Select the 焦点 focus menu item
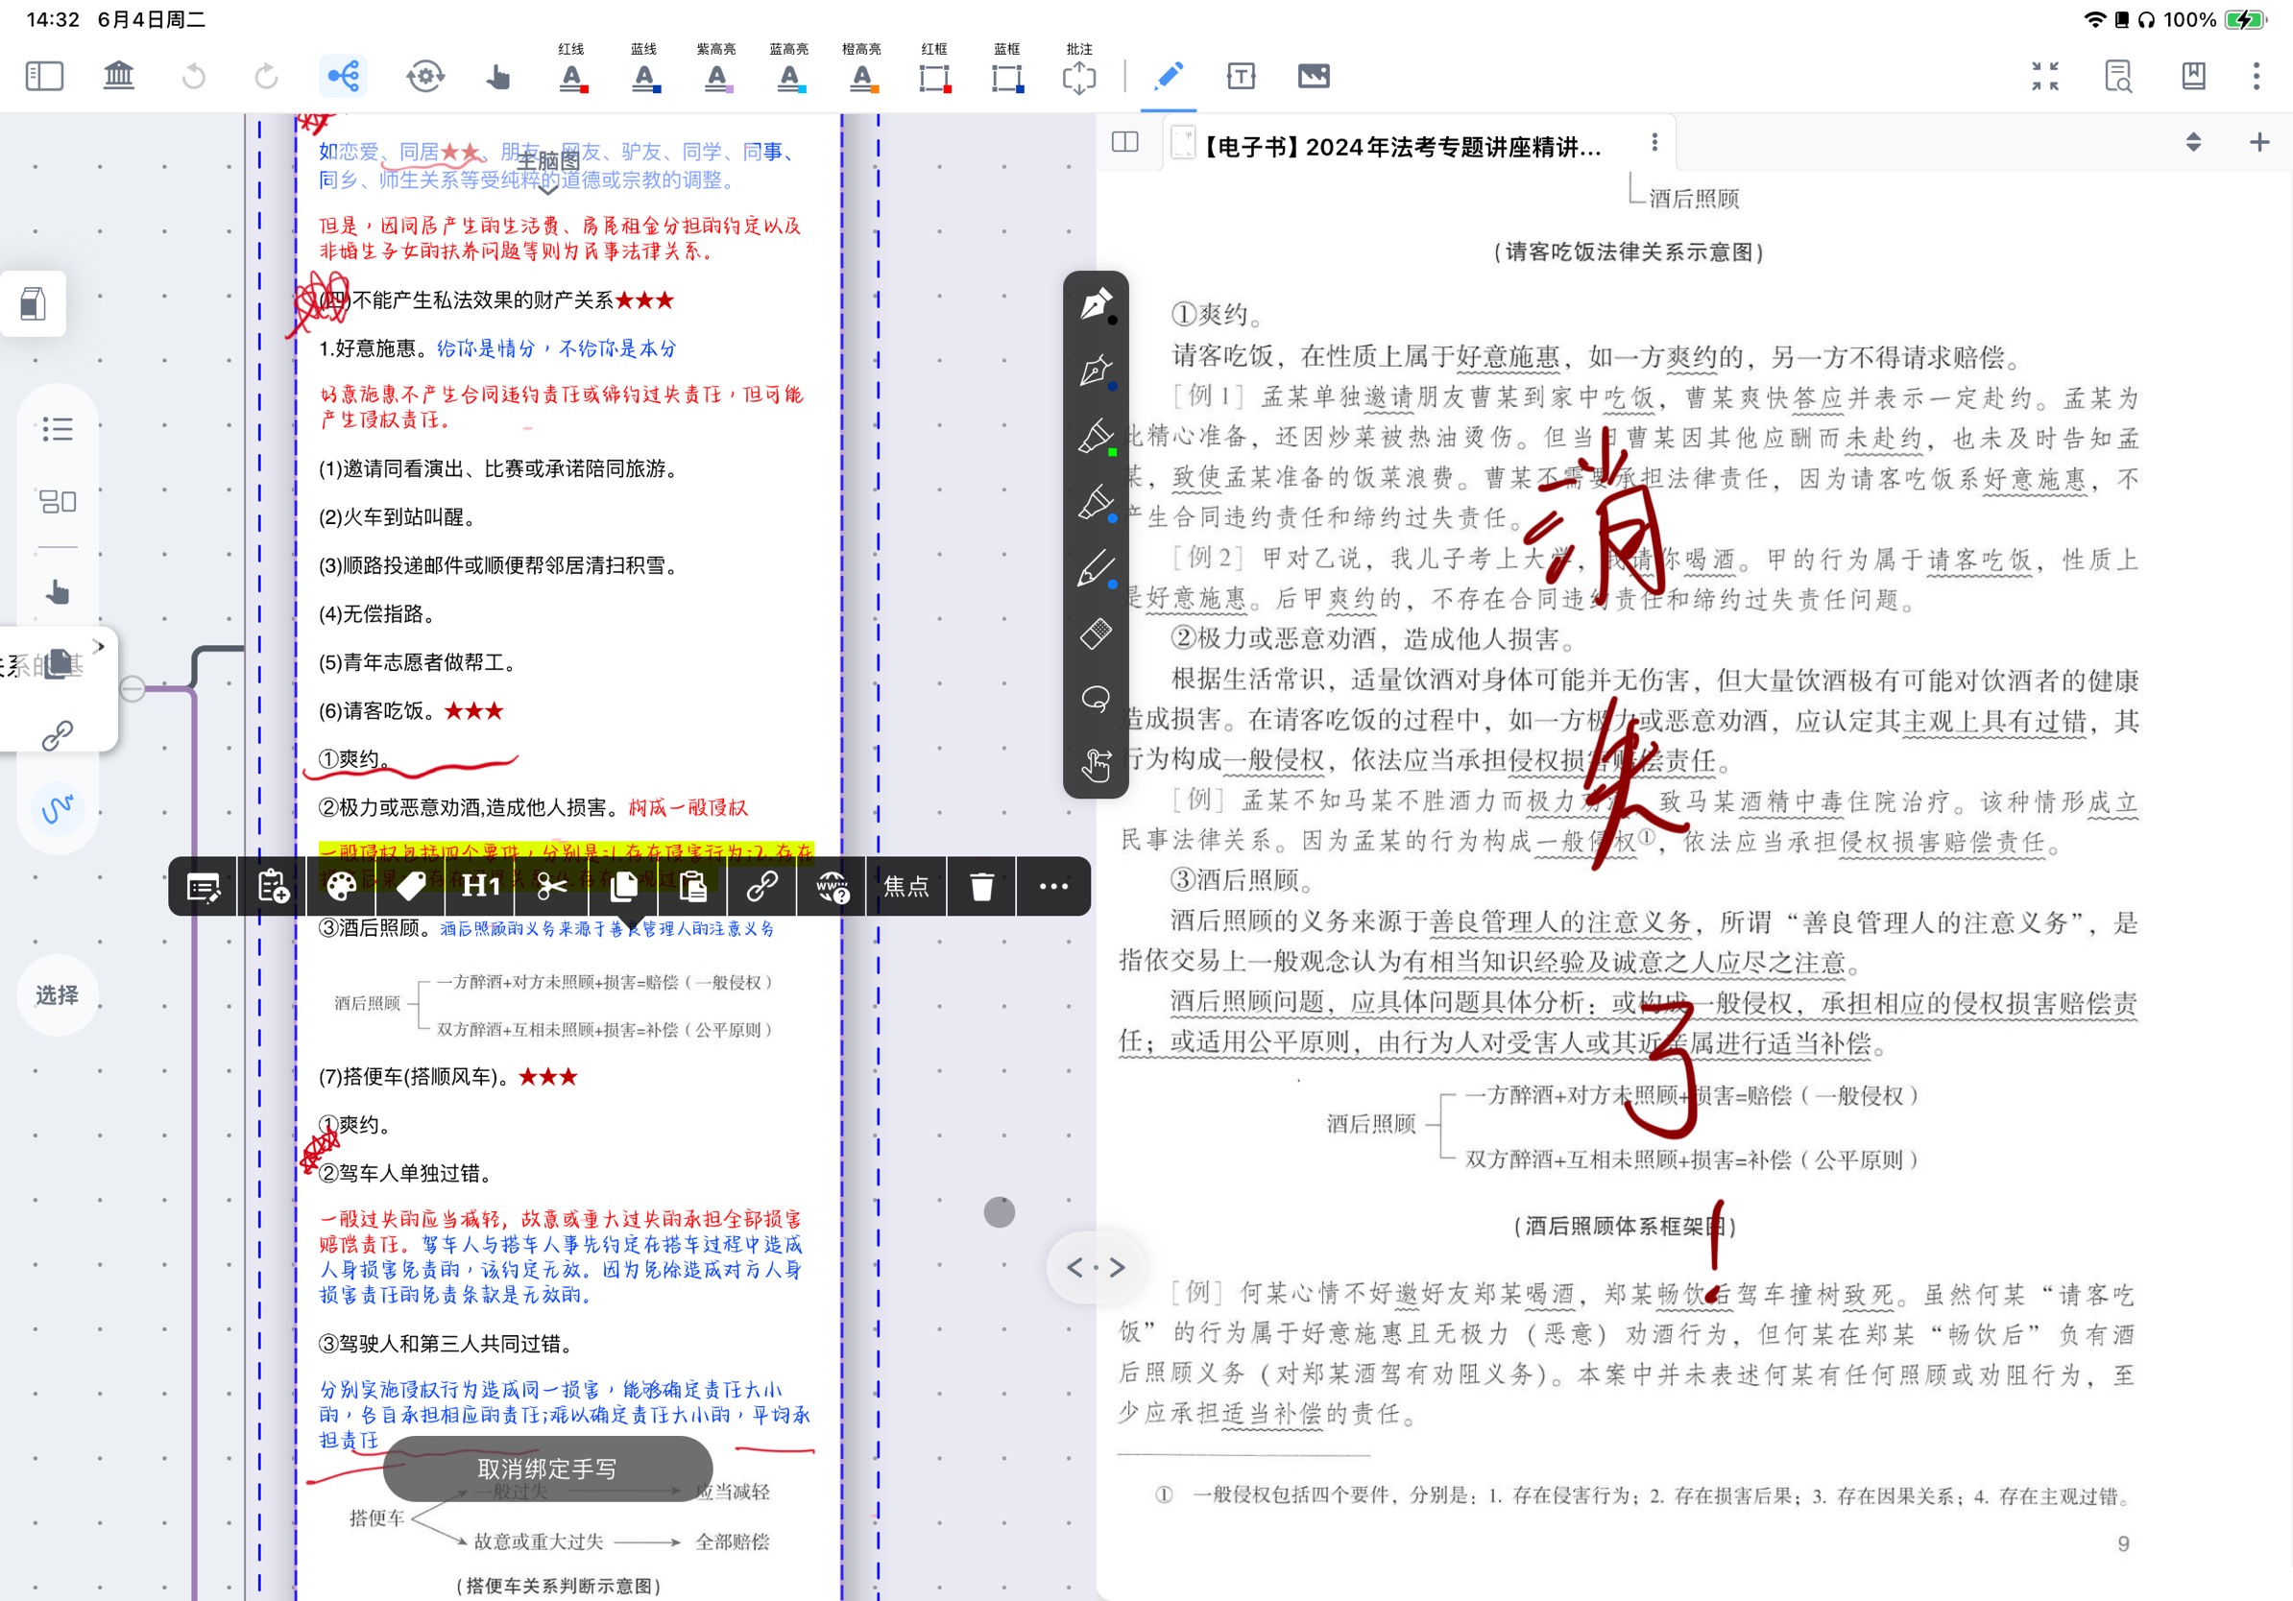Screen dimensions: 2293x1601 [905, 886]
